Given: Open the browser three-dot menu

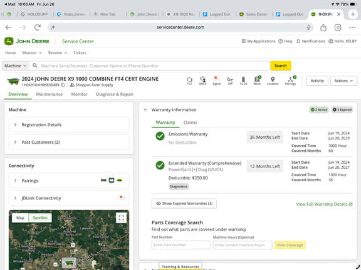Looking at the screenshot, I should 352,27.
